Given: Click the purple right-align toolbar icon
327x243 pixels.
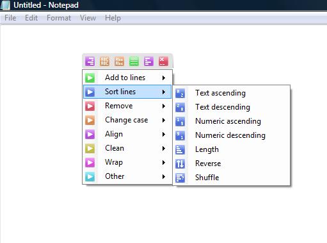Looking at the screenshot, I should (90, 61).
